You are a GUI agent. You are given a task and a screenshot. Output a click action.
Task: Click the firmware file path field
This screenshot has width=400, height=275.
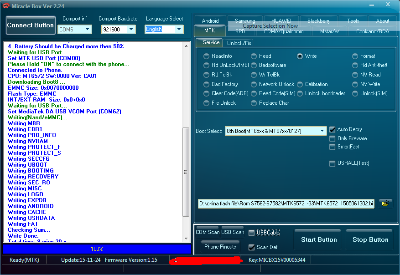pyautogui.click(x=286, y=204)
